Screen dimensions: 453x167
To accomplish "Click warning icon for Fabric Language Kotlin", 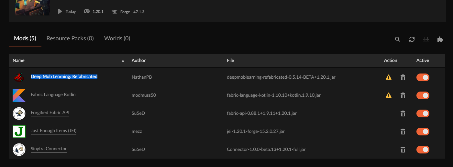I will [x=389, y=95].
